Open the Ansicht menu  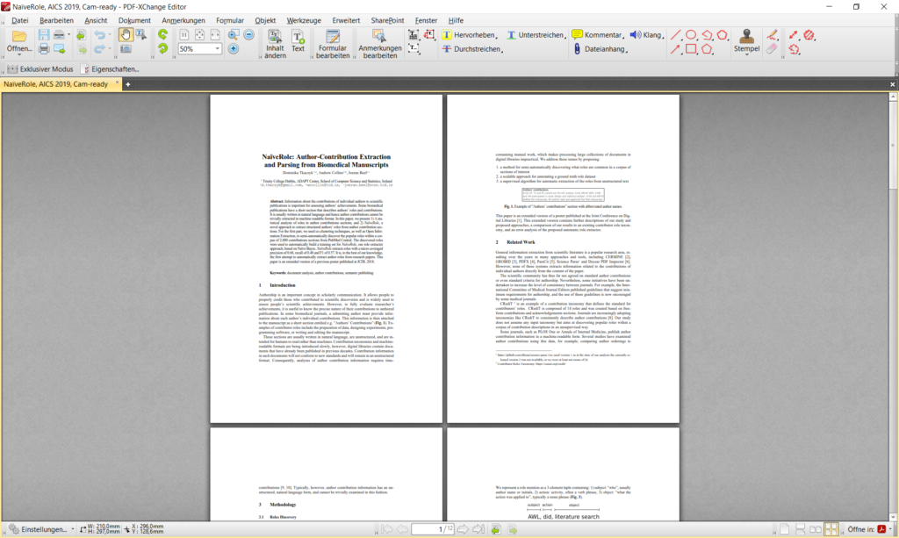[96, 20]
